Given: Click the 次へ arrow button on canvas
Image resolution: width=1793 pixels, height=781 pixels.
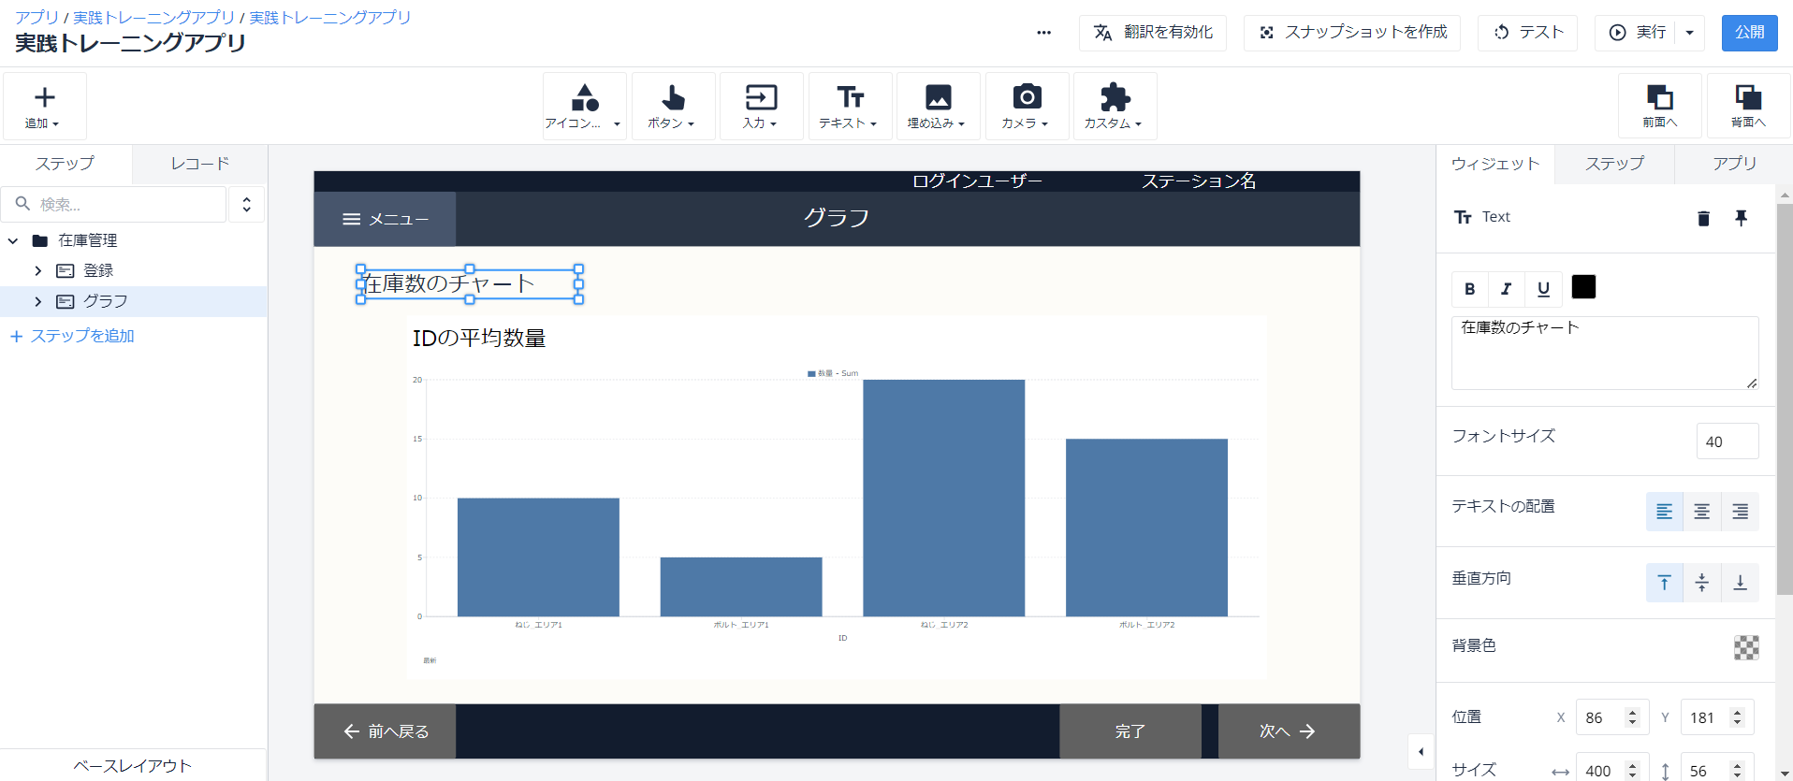Looking at the screenshot, I should (x=1289, y=731).
